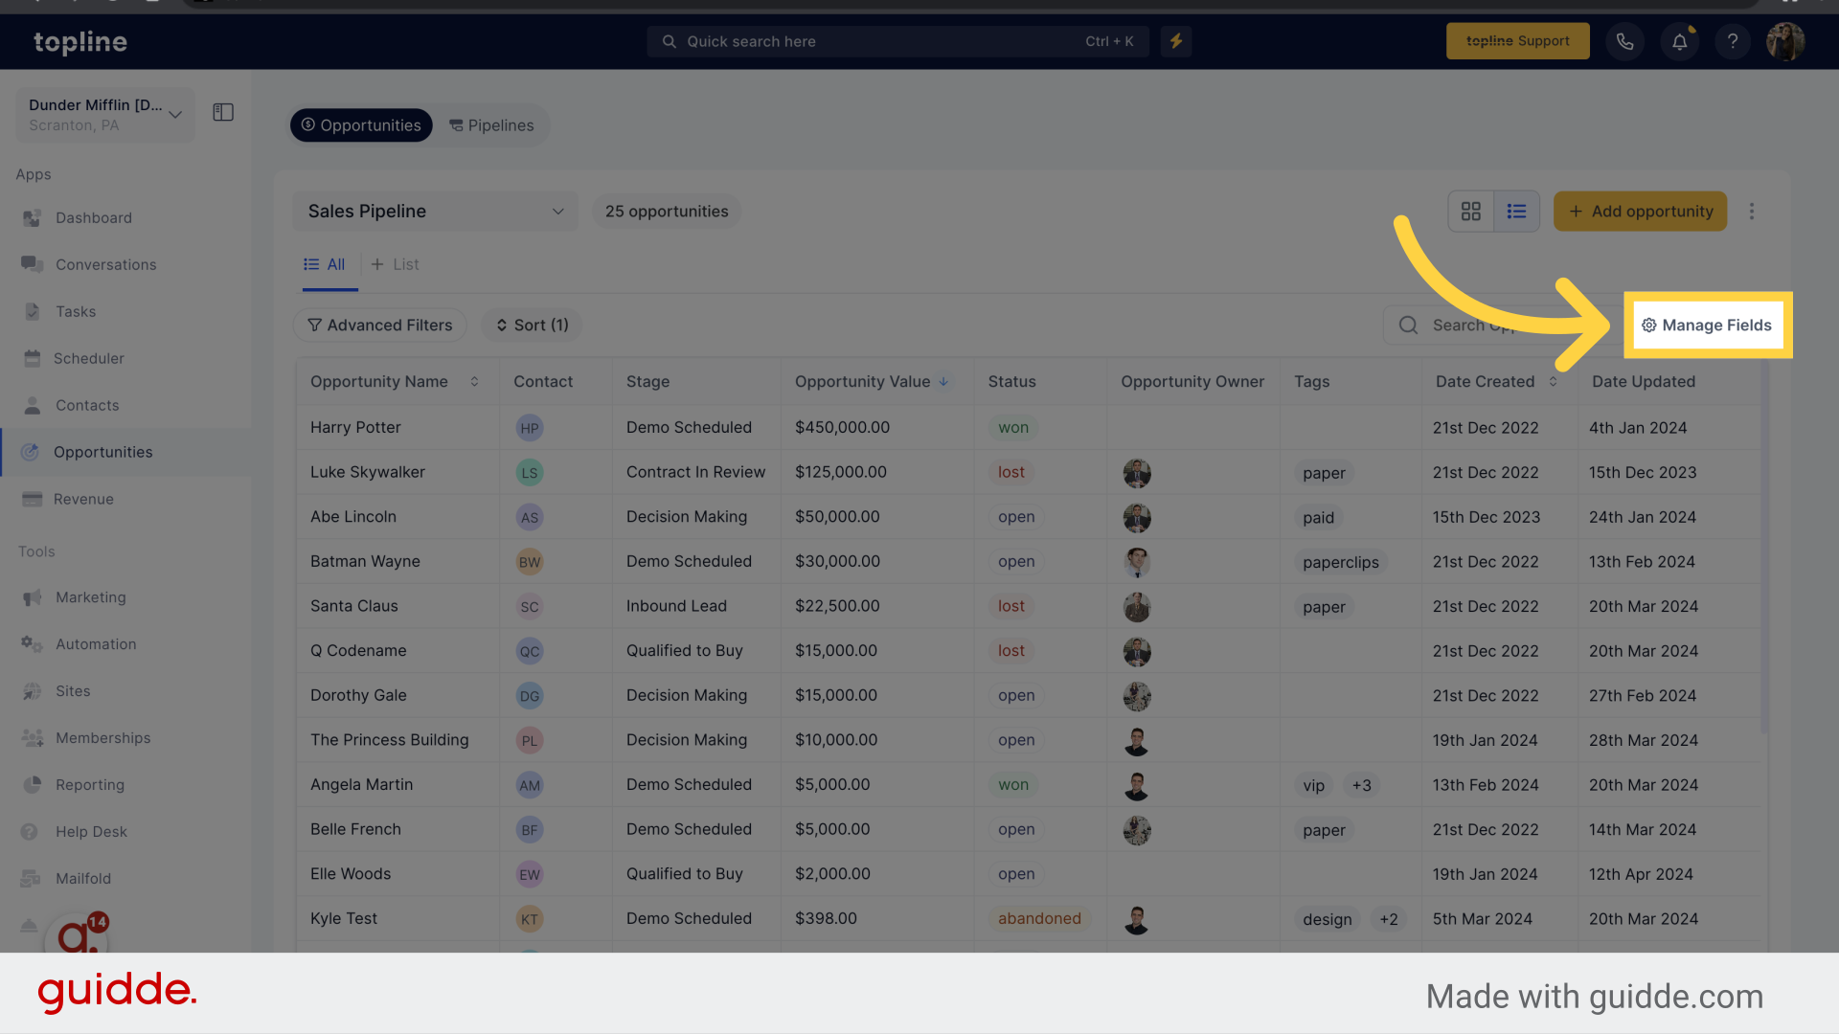Viewport: 1839px width, 1034px height.
Task: Open the user profile avatar
Action: click(1786, 42)
